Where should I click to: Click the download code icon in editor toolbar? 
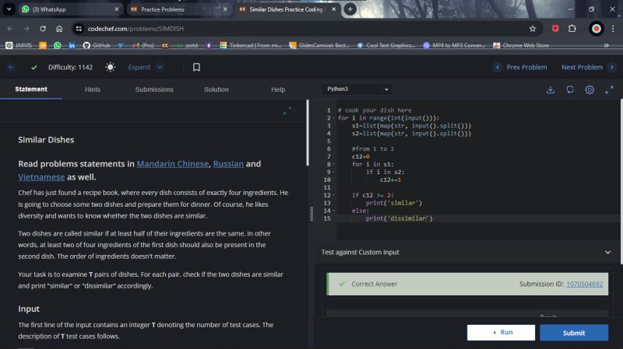[x=551, y=89]
